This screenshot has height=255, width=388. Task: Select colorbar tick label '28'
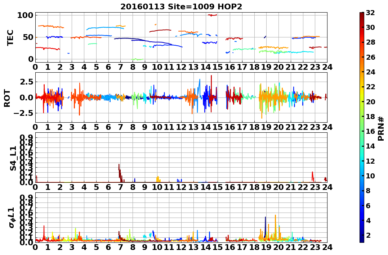pos(370,42)
